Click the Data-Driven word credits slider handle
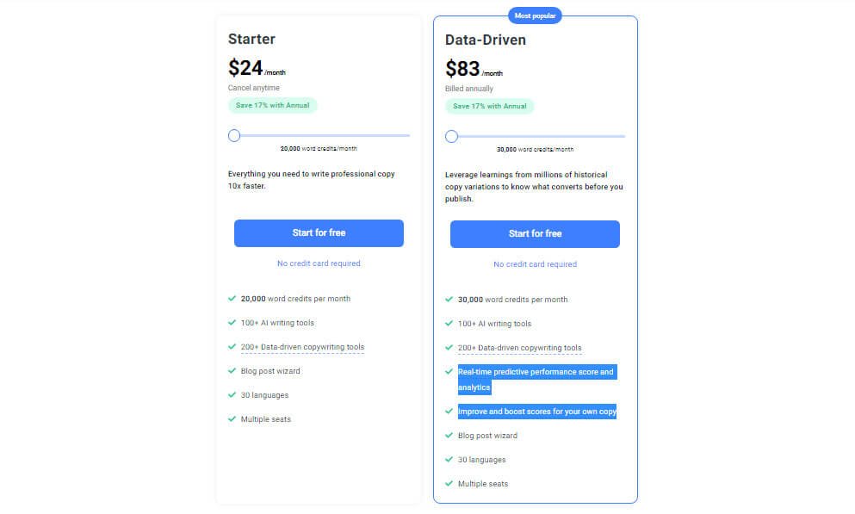 451,136
